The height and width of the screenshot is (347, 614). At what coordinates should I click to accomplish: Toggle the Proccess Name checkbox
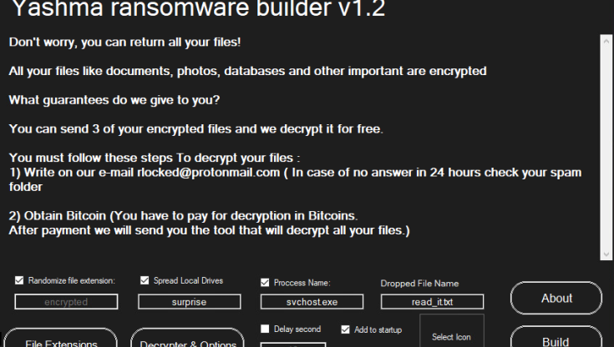pyautogui.click(x=266, y=282)
